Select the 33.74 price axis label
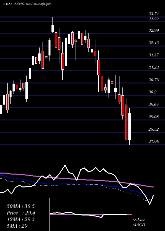The width and height of the screenshot is (165, 231). point(154,14)
